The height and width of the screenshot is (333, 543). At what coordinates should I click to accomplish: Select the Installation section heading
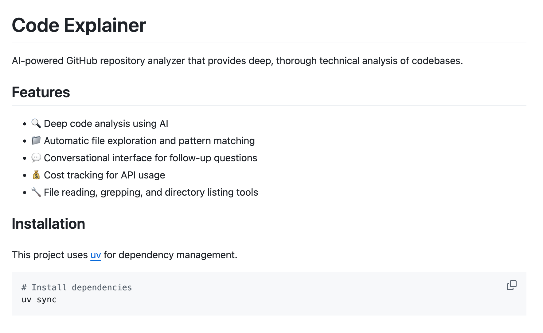[48, 224]
